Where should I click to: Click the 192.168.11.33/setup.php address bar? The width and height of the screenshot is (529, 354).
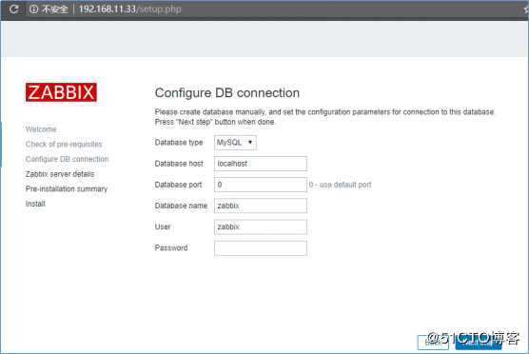point(130,10)
